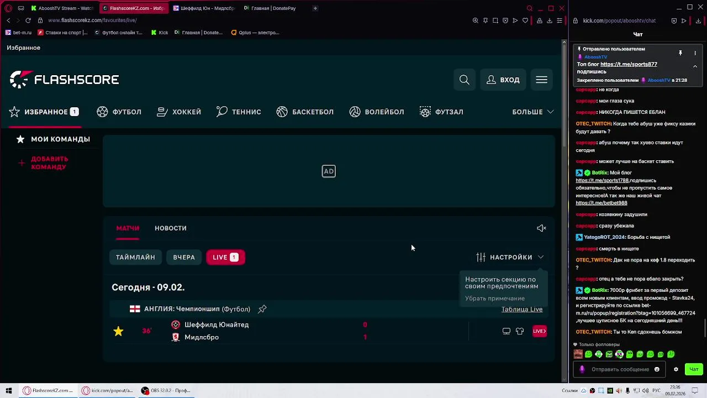Switch to the Новости tab
The width and height of the screenshot is (707, 398).
tap(171, 228)
